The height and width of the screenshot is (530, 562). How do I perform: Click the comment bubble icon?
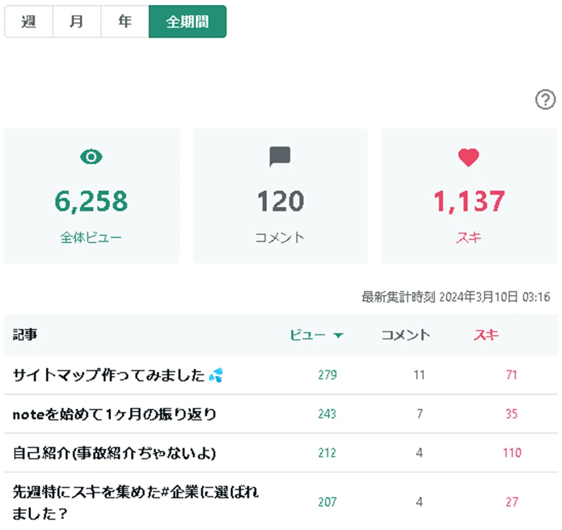point(280,157)
